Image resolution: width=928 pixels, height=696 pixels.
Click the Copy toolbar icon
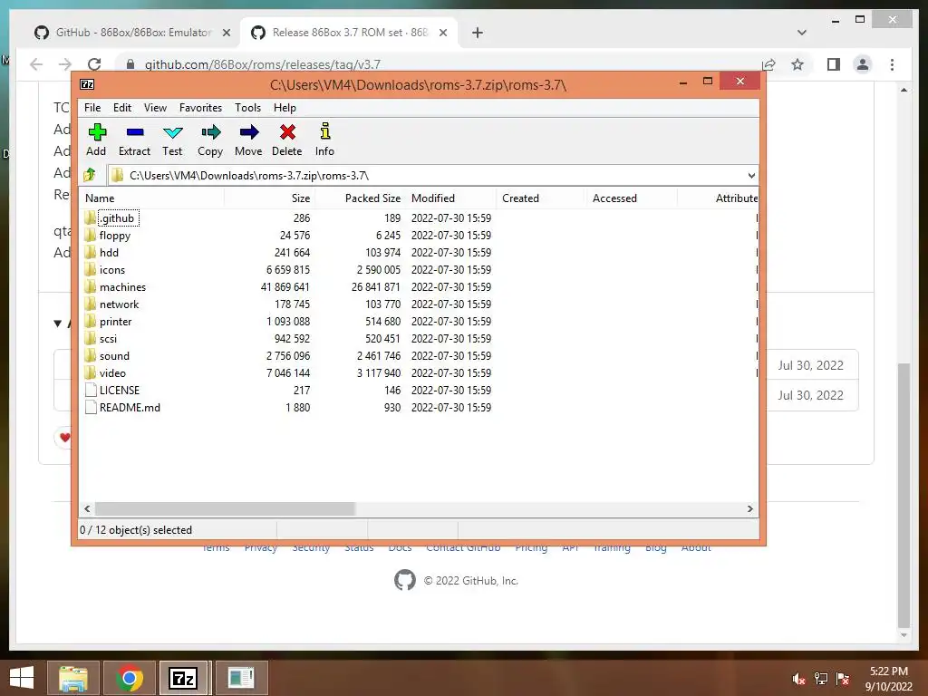(210, 132)
